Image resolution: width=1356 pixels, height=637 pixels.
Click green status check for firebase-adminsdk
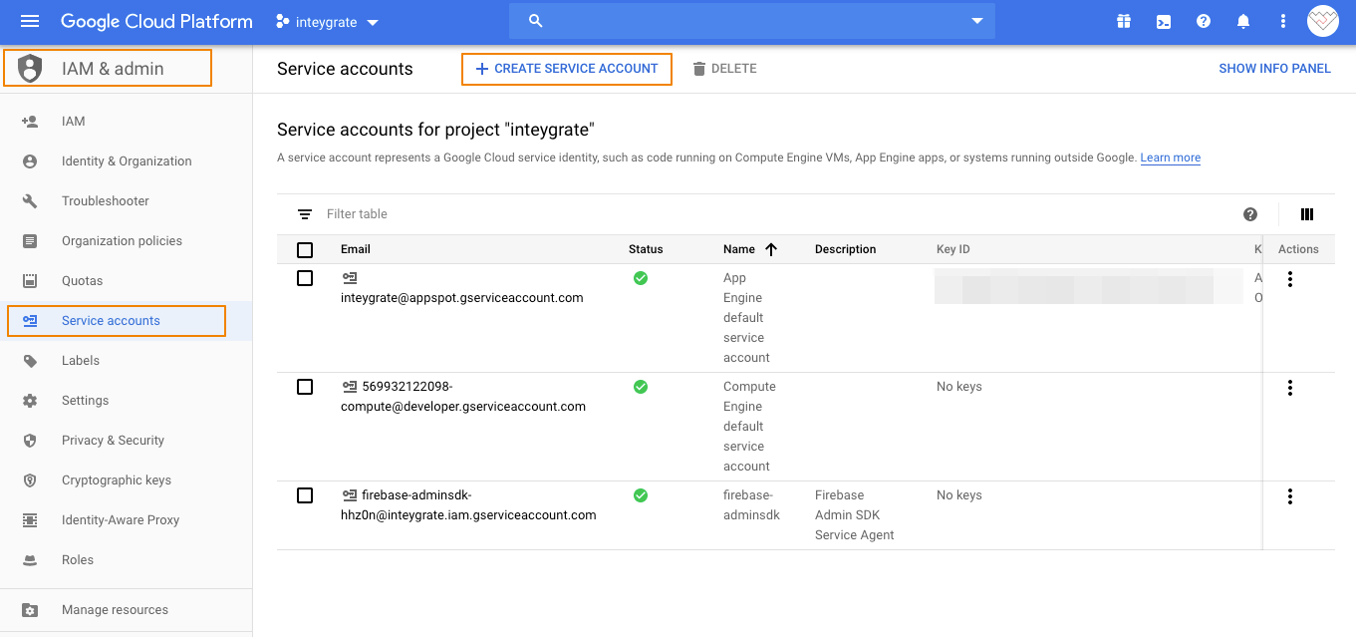pyautogui.click(x=641, y=495)
